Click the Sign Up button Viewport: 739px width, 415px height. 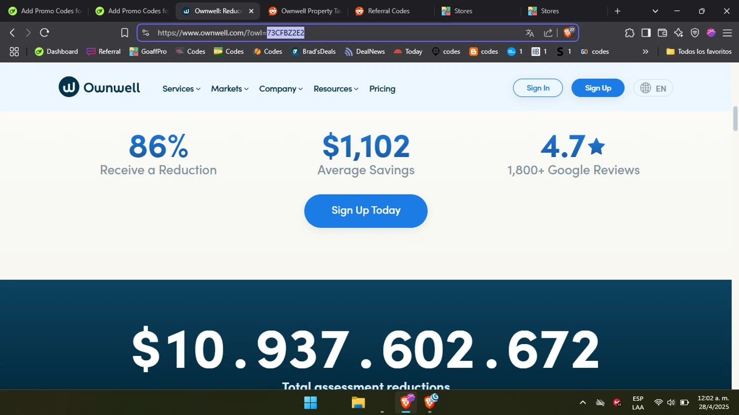point(598,88)
